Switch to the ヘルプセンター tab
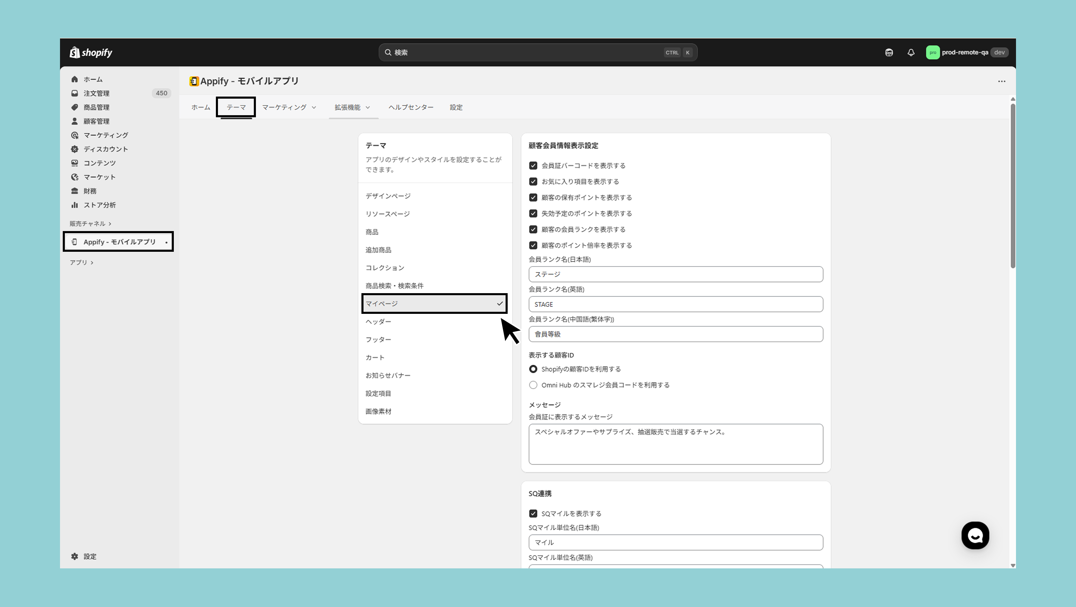The height and width of the screenshot is (607, 1076). click(x=411, y=107)
